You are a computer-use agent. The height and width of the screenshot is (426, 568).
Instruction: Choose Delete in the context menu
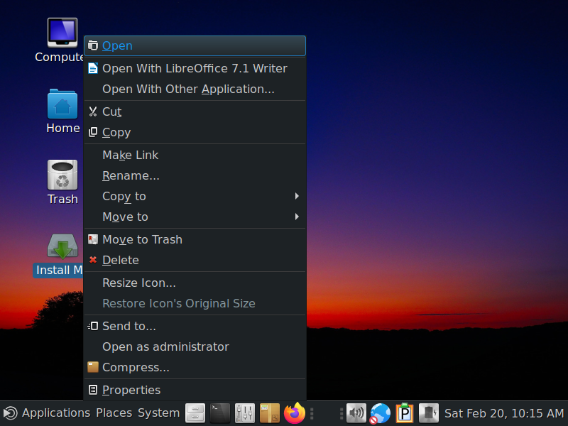tap(195, 260)
